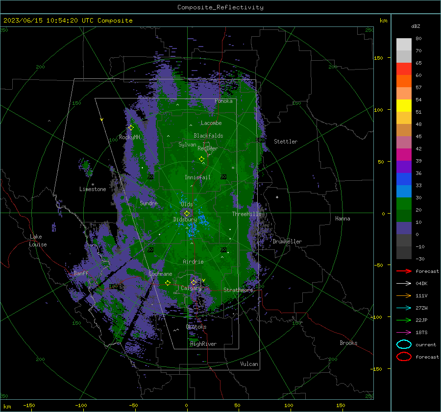Image resolution: width=441 pixels, height=412 pixels.
Task: Click the dBZ legend heading
Action: point(416,26)
